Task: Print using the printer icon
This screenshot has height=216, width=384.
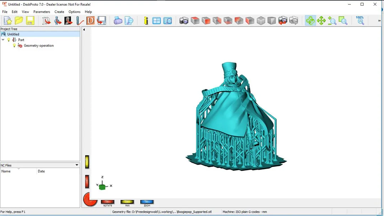Action: click(118, 21)
